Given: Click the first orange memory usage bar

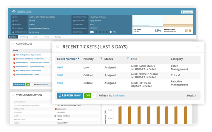Looking at the screenshot, I should pyautogui.click(x=120, y=115).
